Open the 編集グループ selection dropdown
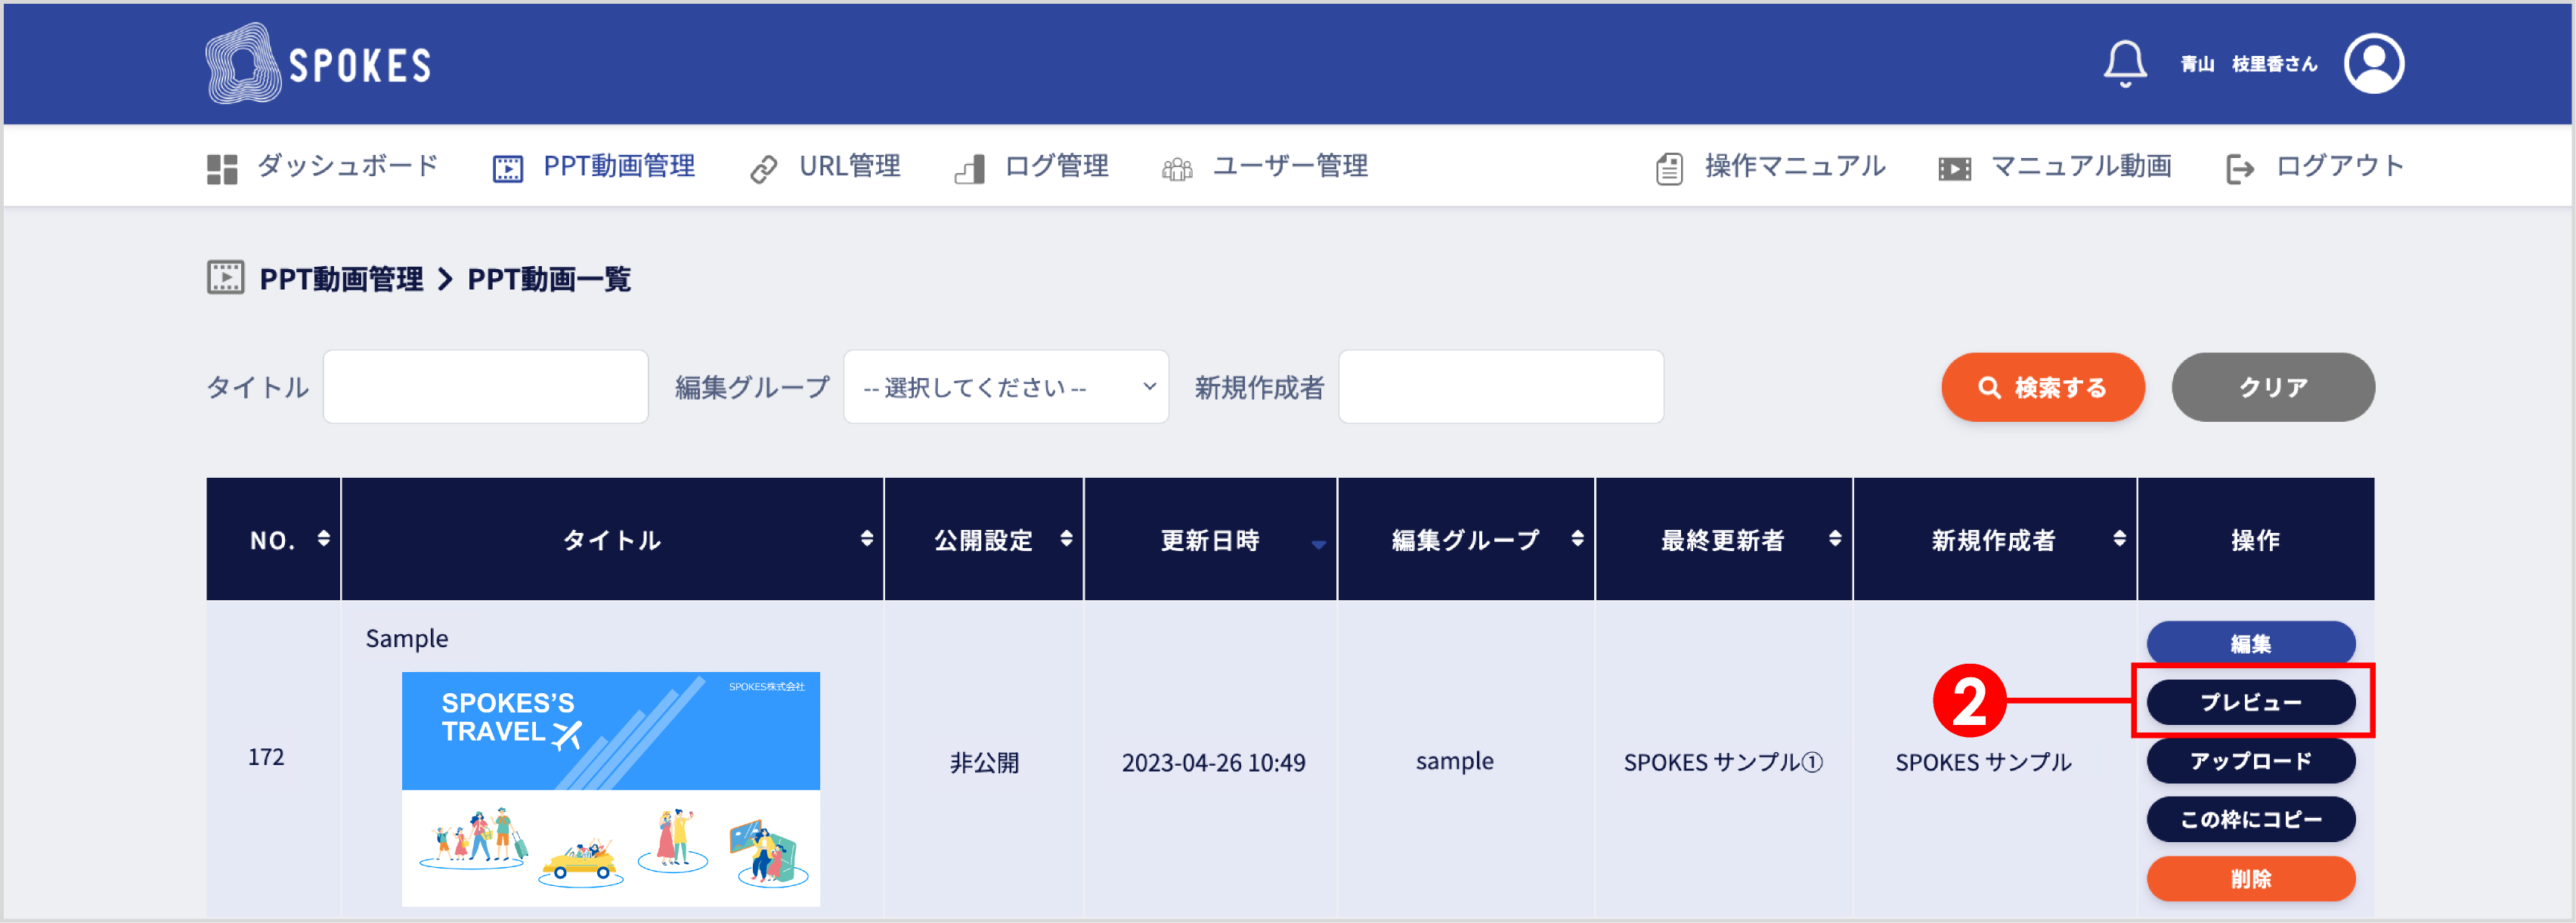 [x=1005, y=387]
